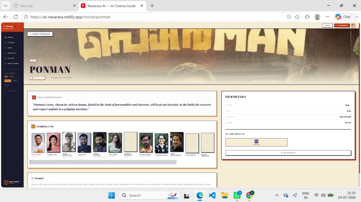Expand the dropdown arrow next to Chat
Viewport: 361px width, 202px height.
click(x=356, y=17)
